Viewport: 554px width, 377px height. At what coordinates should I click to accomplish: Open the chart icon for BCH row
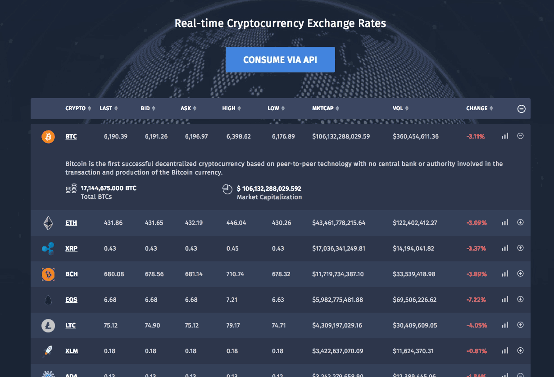pyautogui.click(x=505, y=274)
